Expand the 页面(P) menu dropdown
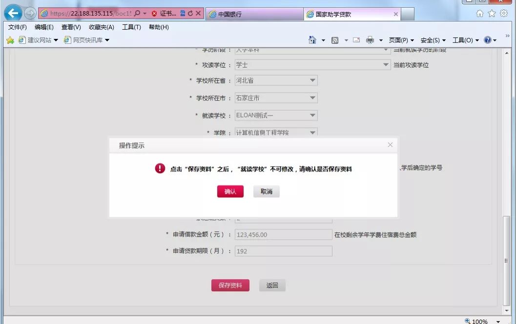The width and height of the screenshot is (516, 324). click(x=401, y=40)
